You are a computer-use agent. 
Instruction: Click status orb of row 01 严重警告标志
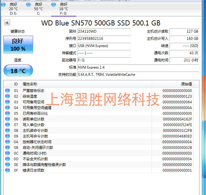[x=7, y=90]
